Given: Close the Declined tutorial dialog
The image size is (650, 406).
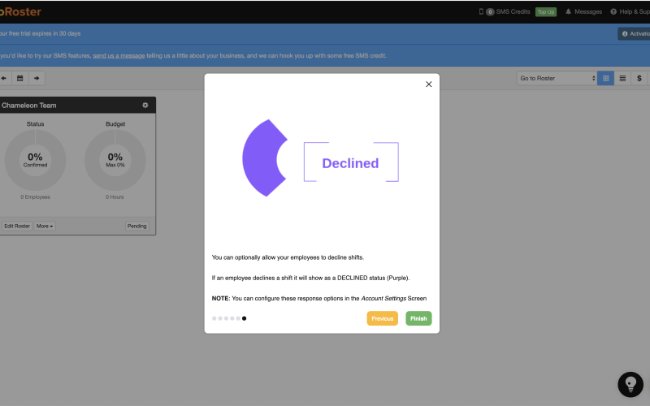Looking at the screenshot, I should [429, 84].
